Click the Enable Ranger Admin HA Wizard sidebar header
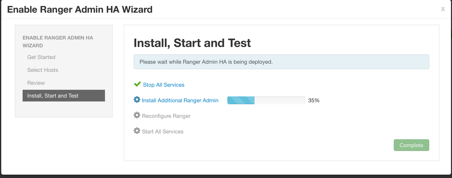Screen dimensions: 452x178 [58, 42]
